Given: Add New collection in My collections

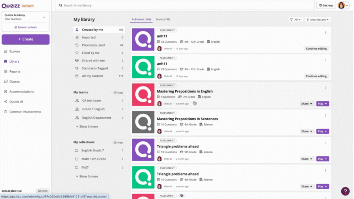Looking at the screenshot, I should tap(118, 143).
